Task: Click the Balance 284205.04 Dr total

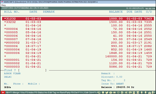Action: pyautogui.click(x=118, y=87)
